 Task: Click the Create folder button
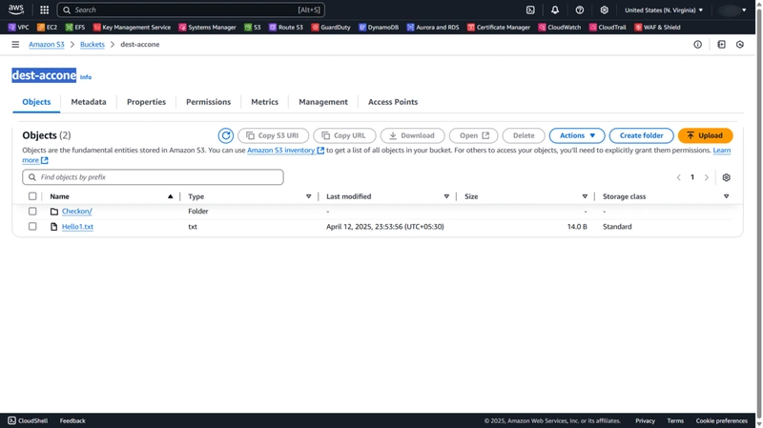coord(641,135)
